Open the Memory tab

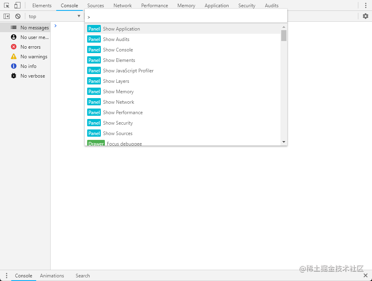(x=186, y=6)
